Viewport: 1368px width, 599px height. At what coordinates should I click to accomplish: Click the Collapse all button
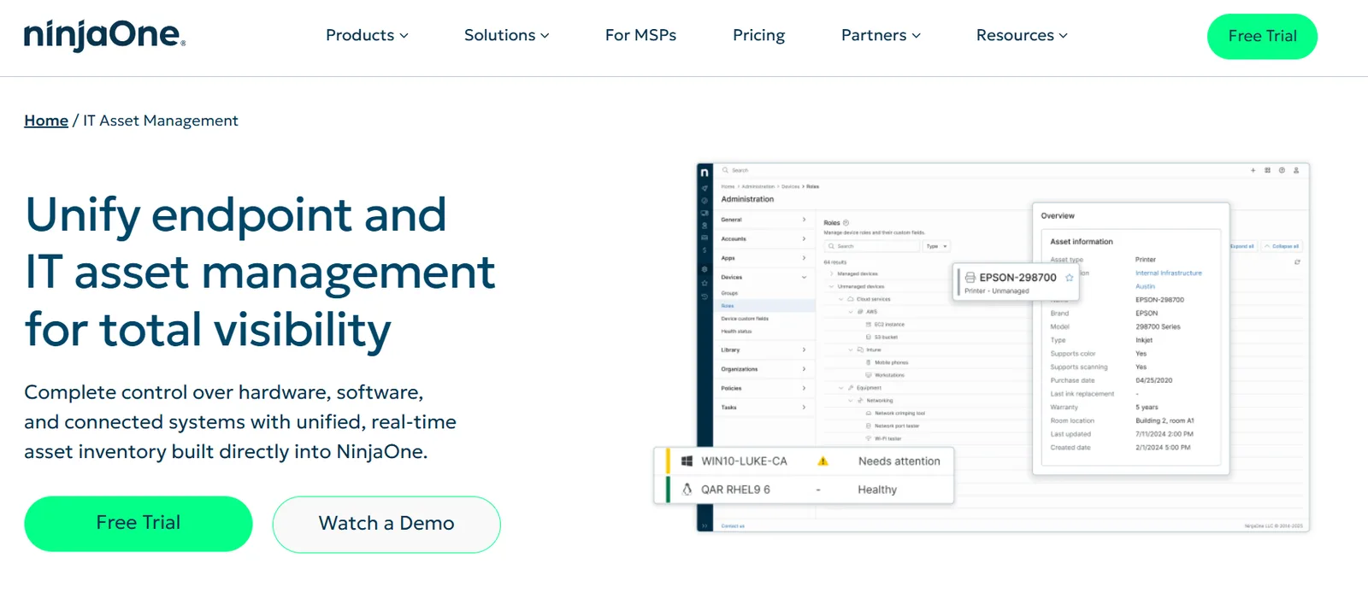tap(1282, 246)
